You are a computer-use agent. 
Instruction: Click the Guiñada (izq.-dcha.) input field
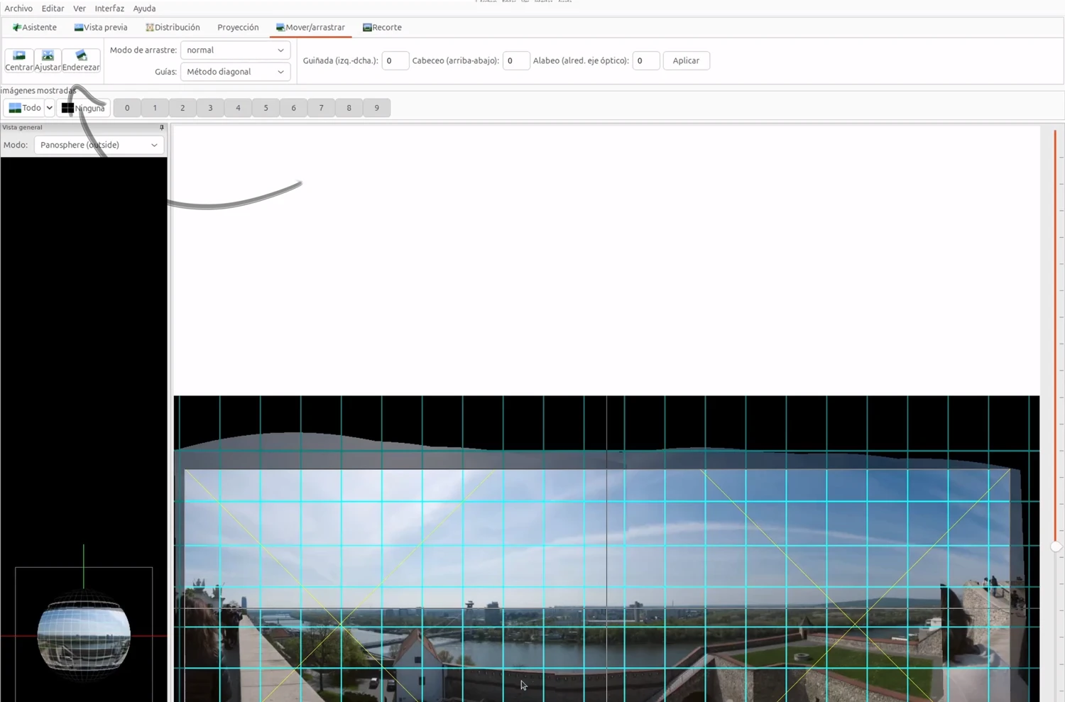click(395, 61)
